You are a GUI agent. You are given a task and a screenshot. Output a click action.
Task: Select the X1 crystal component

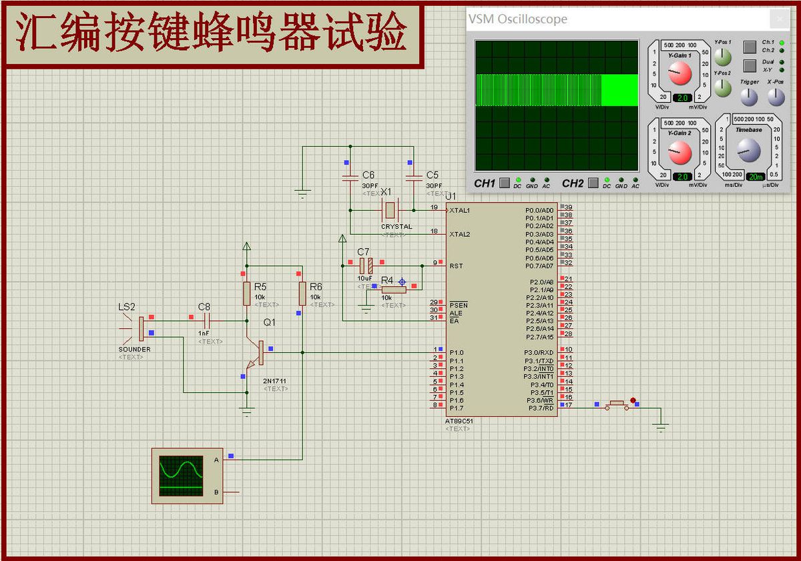coord(390,210)
